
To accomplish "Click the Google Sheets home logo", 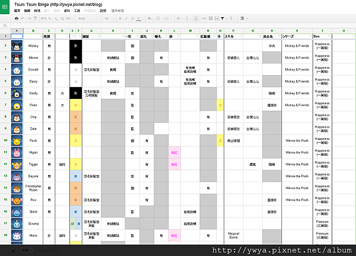I will click(x=5, y=7).
